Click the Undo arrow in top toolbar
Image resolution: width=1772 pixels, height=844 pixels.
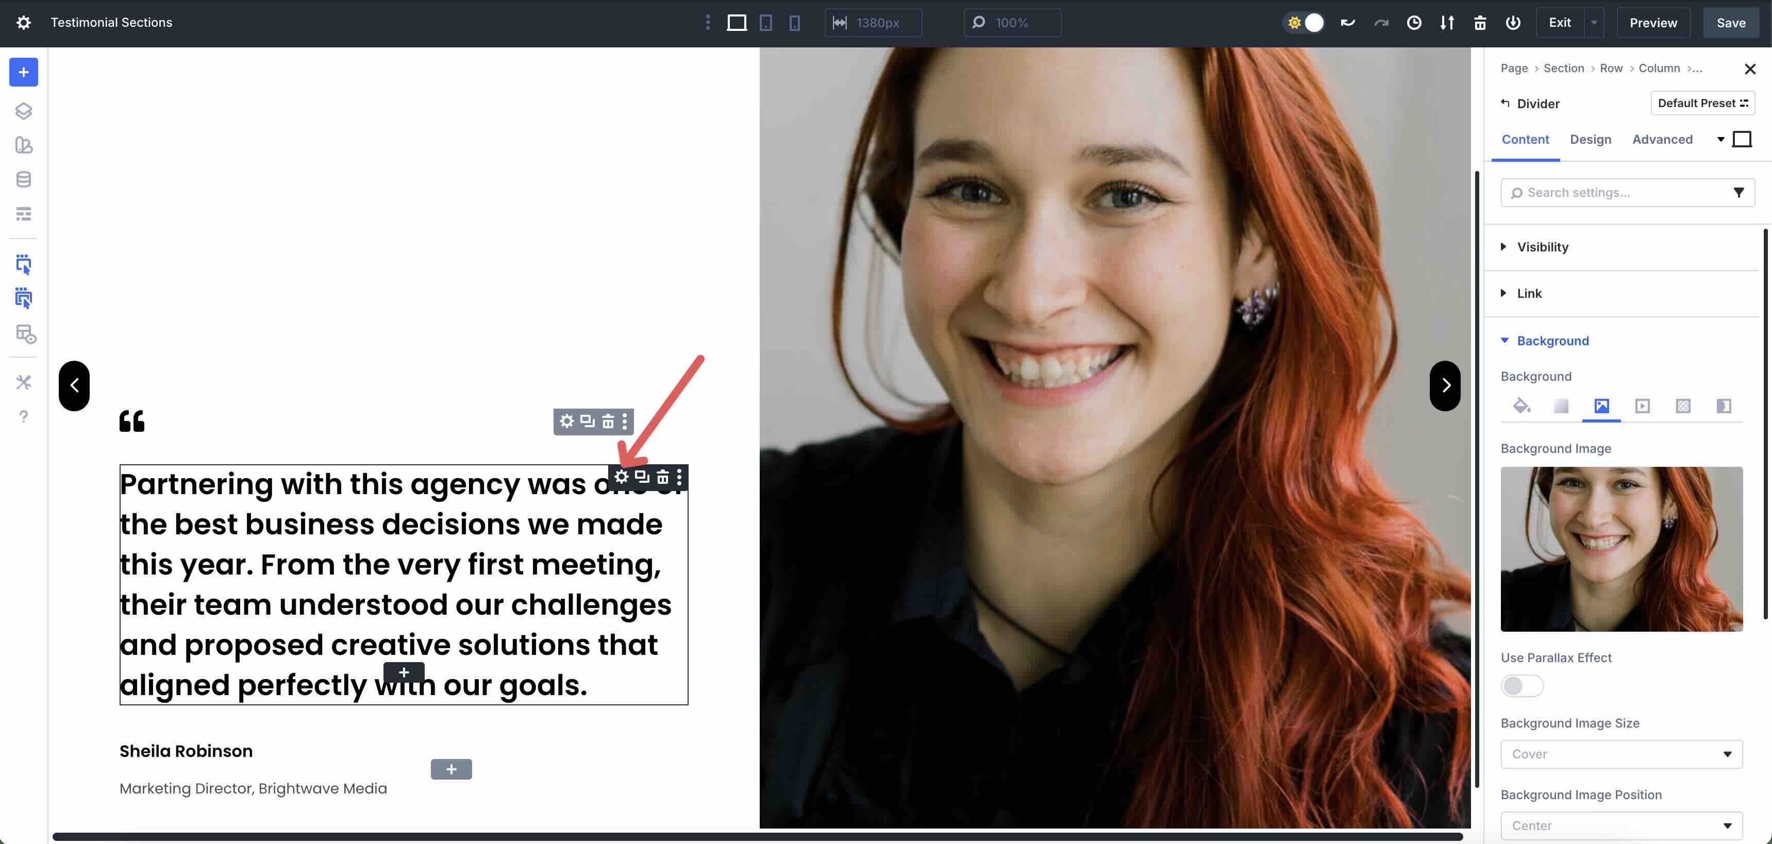click(x=1347, y=22)
